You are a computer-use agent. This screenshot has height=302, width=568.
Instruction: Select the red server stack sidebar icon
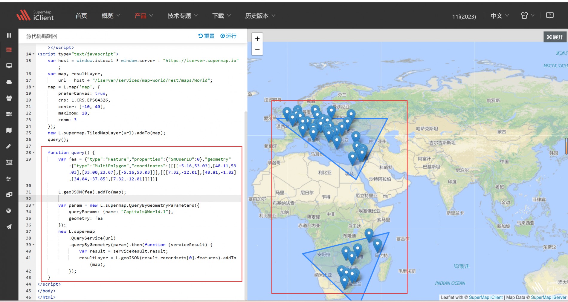(x=9, y=50)
